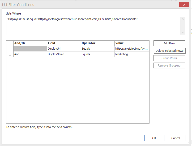Cancel the List Filter Conditions dialog
This screenshot has height=146, width=192.
click(176, 138)
